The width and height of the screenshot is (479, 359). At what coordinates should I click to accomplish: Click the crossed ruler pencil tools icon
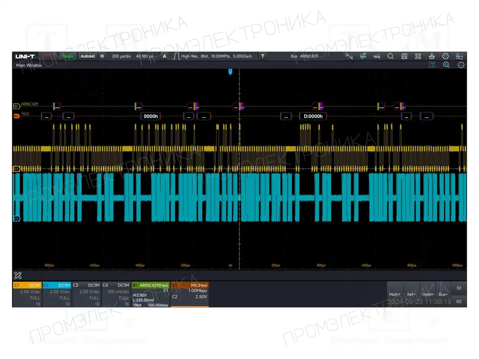coord(18,275)
